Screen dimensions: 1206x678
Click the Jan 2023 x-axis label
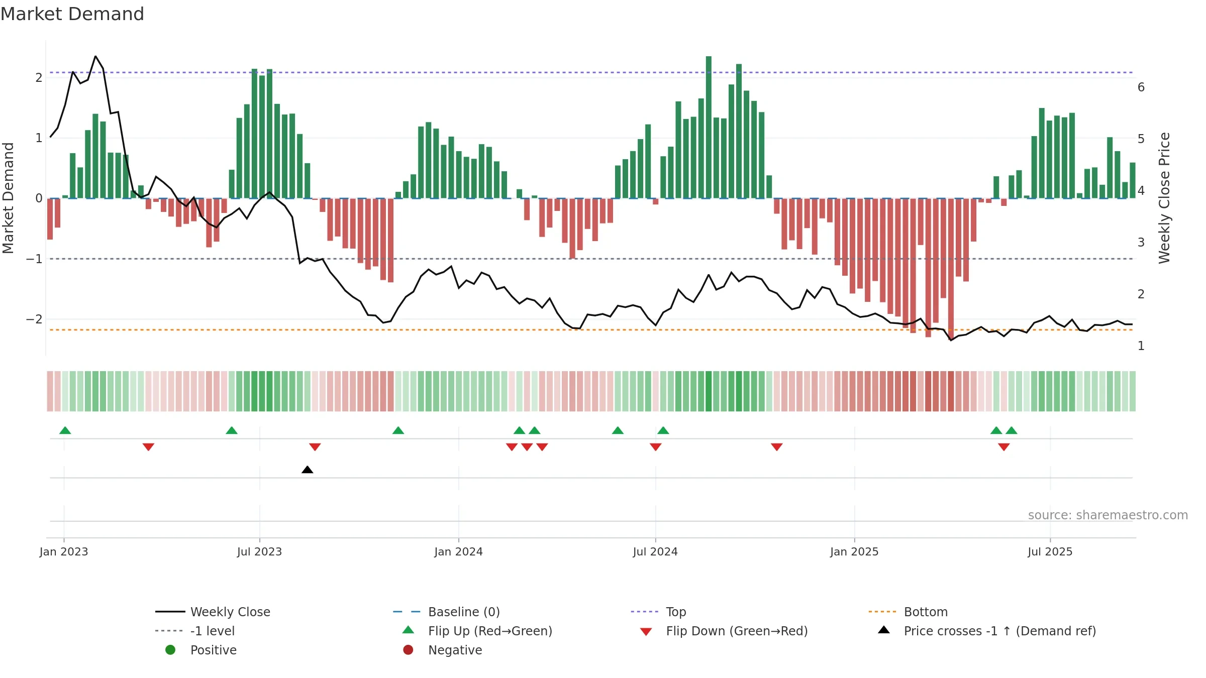click(64, 552)
